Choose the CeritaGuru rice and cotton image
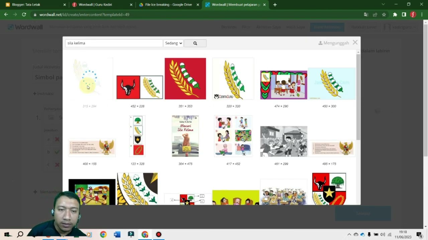Screen dimensions: 428x240 tap(233, 79)
